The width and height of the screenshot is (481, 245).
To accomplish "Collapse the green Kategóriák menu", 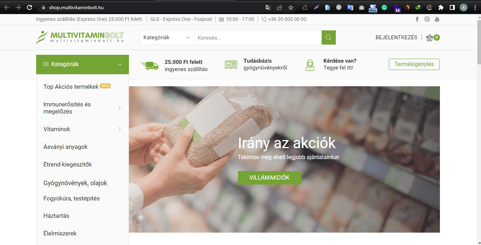I will [83, 64].
